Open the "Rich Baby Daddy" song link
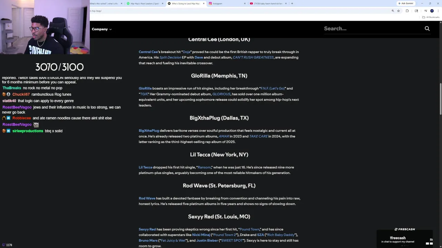This screenshot has width=442, height=248. click(280, 235)
